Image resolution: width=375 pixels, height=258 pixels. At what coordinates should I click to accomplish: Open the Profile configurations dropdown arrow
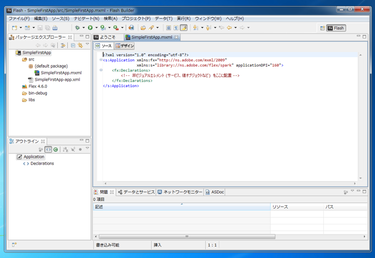pyautogui.click(x=109, y=28)
